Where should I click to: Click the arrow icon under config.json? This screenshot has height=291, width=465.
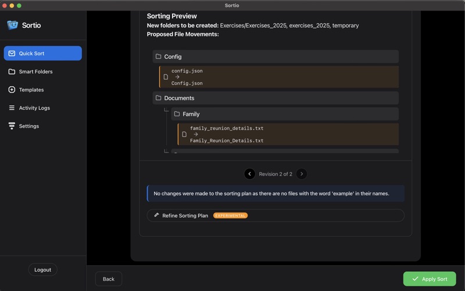177,77
